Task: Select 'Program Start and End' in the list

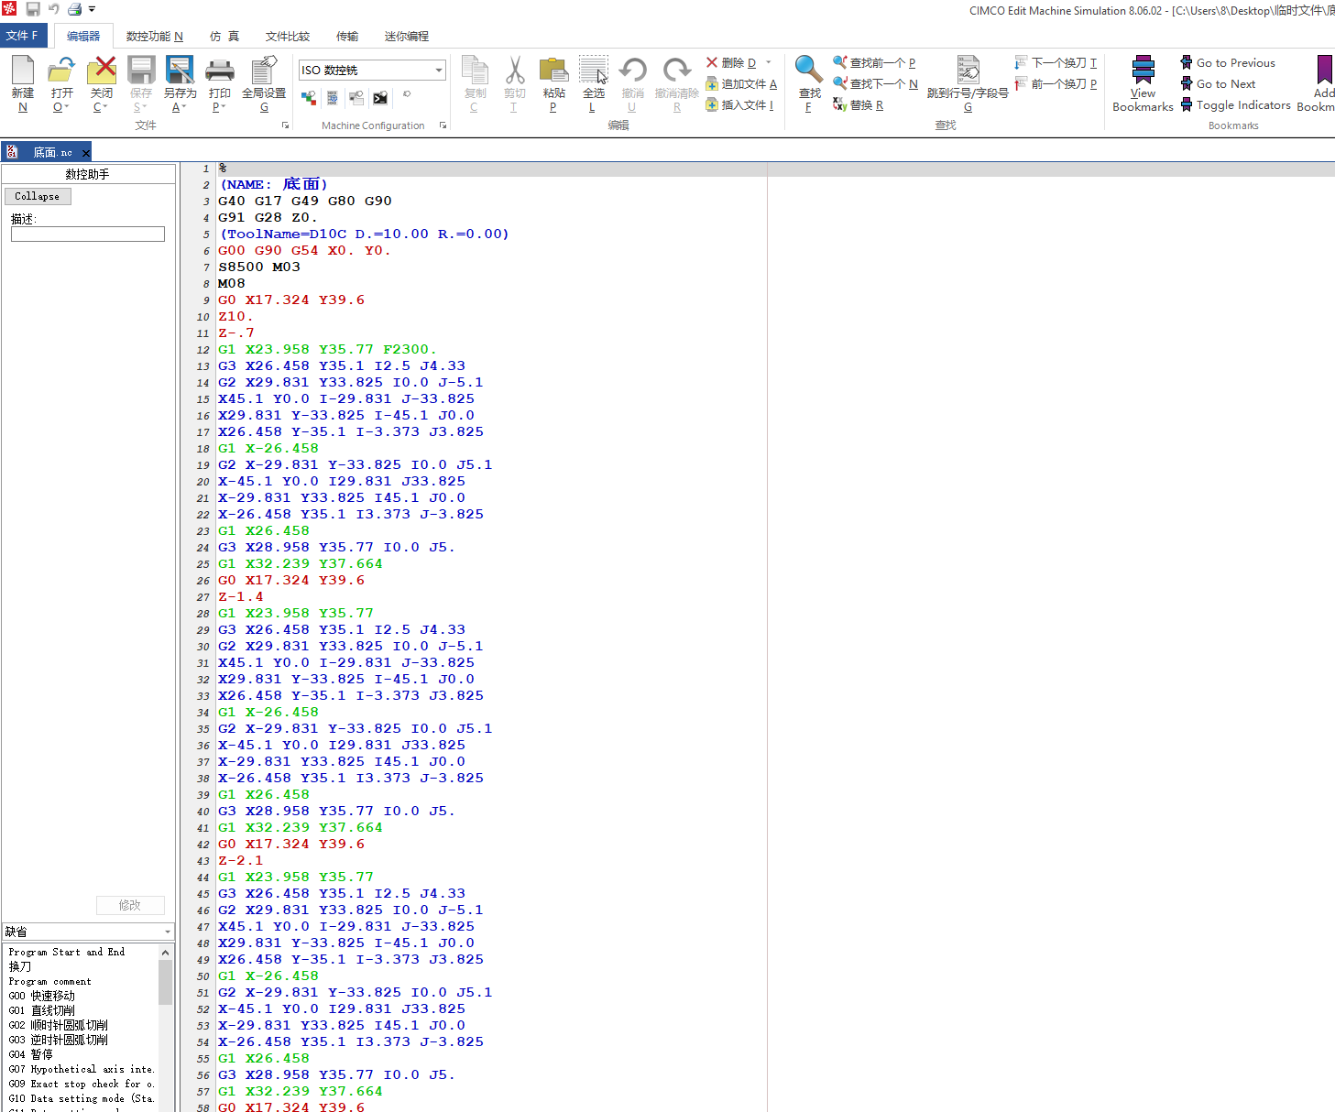Action: pos(67,952)
